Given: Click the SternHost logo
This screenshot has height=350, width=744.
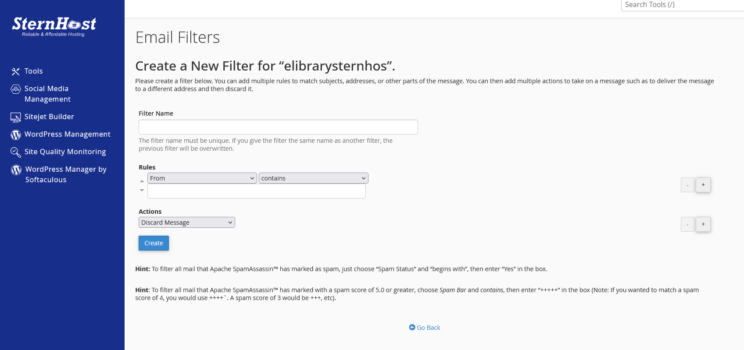Looking at the screenshot, I should click(x=54, y=26).
